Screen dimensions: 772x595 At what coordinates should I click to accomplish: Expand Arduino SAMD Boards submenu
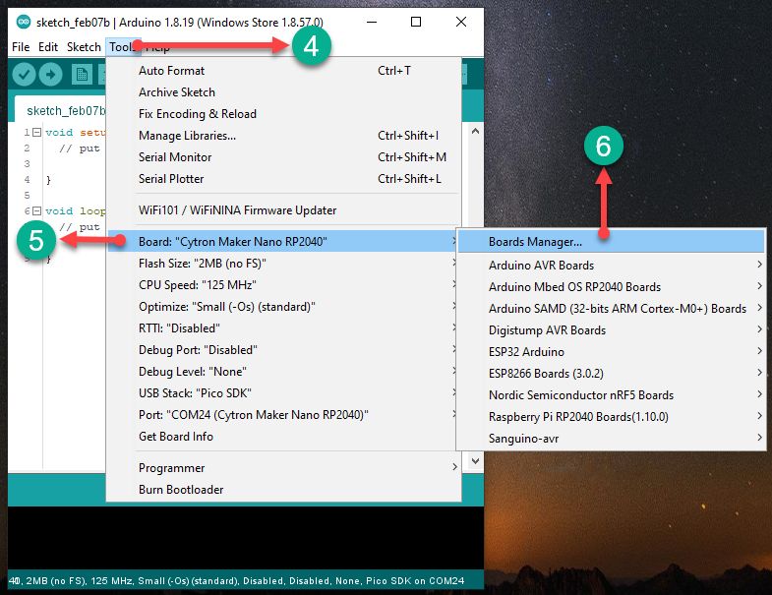pos(611,309)
